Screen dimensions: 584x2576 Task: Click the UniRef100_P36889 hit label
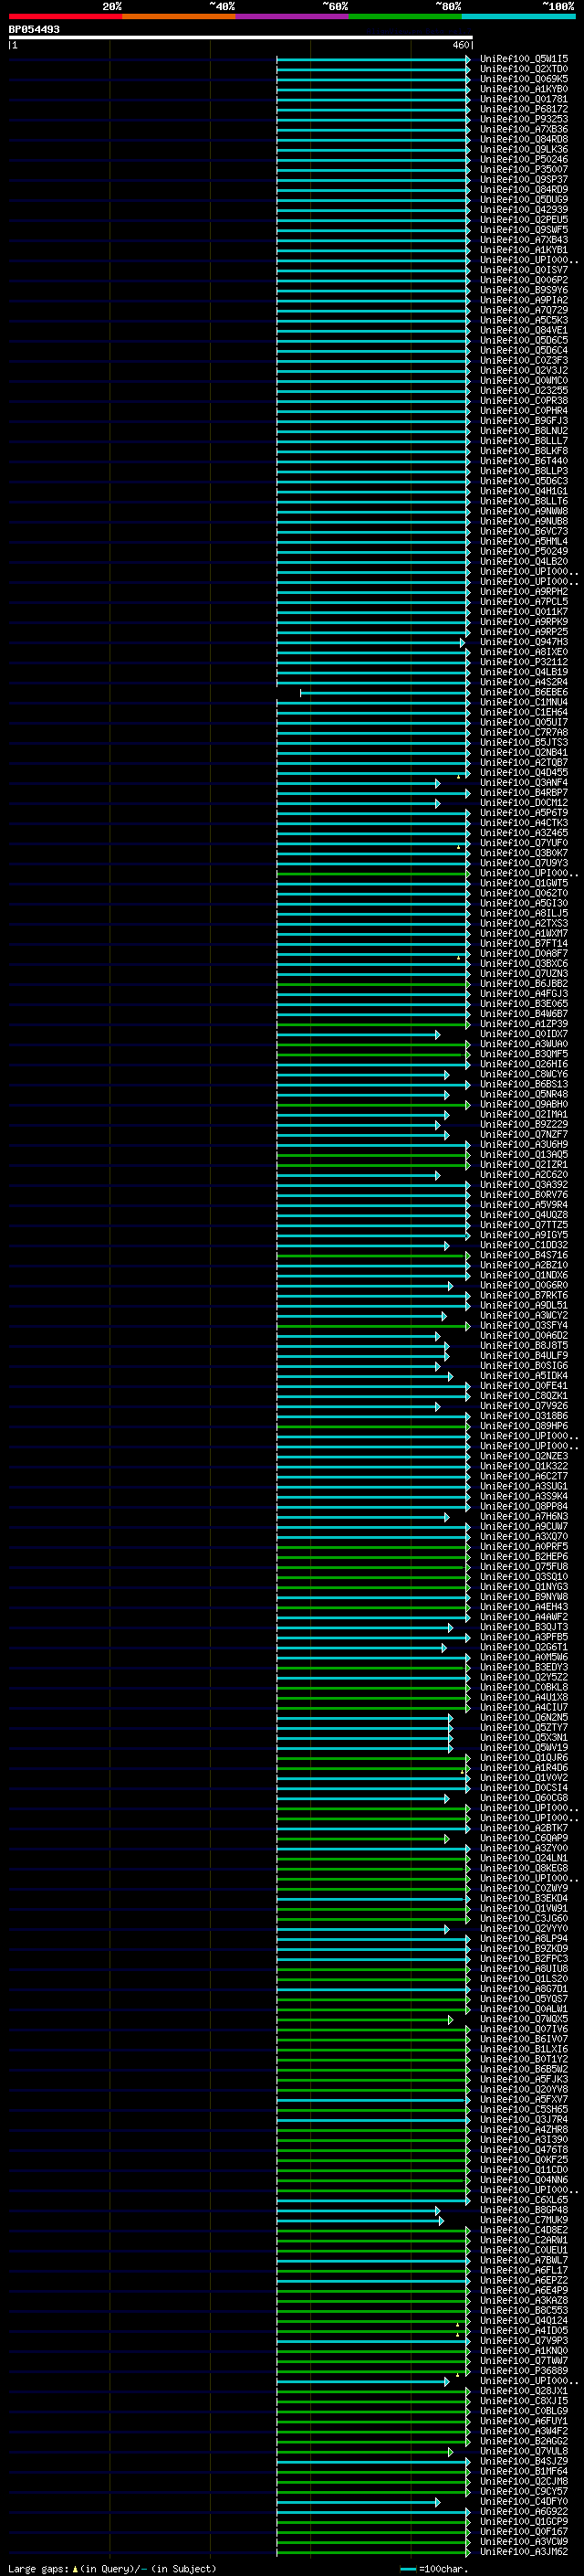(x=524, y=2371)
